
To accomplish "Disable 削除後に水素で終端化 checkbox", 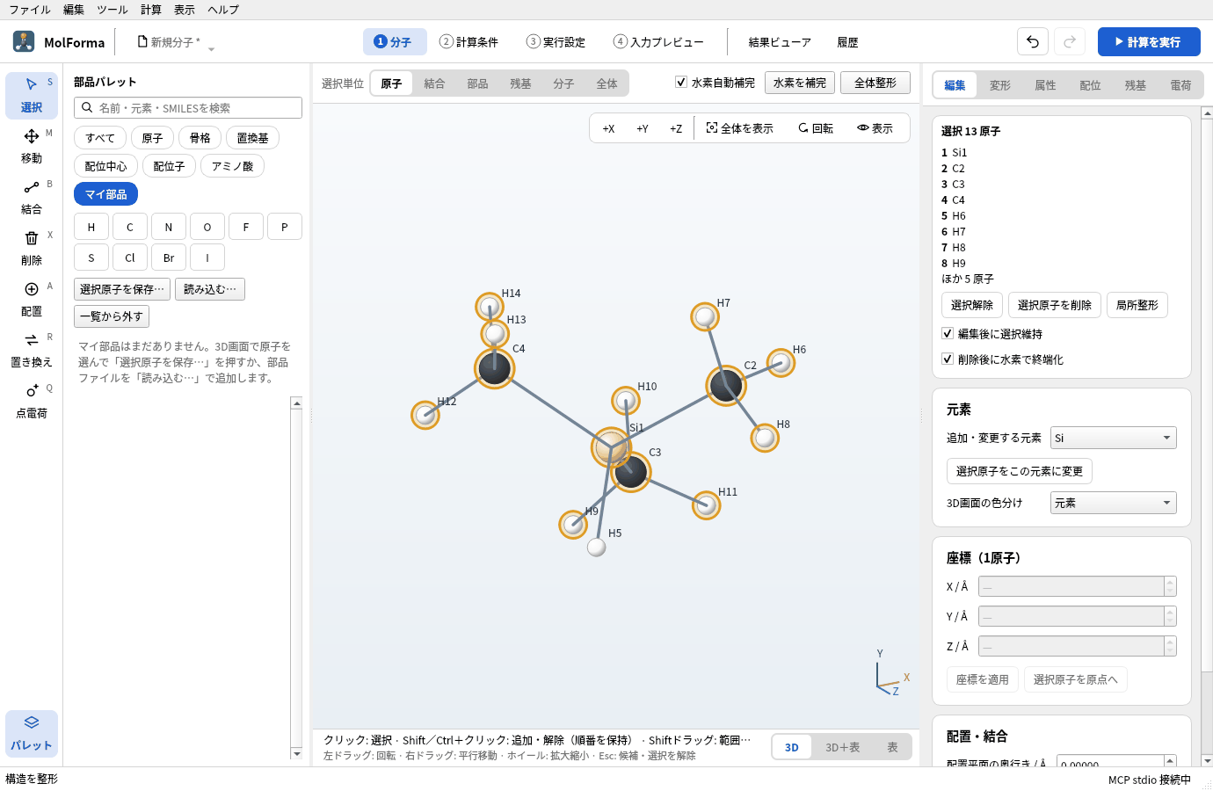I will 948,359.
